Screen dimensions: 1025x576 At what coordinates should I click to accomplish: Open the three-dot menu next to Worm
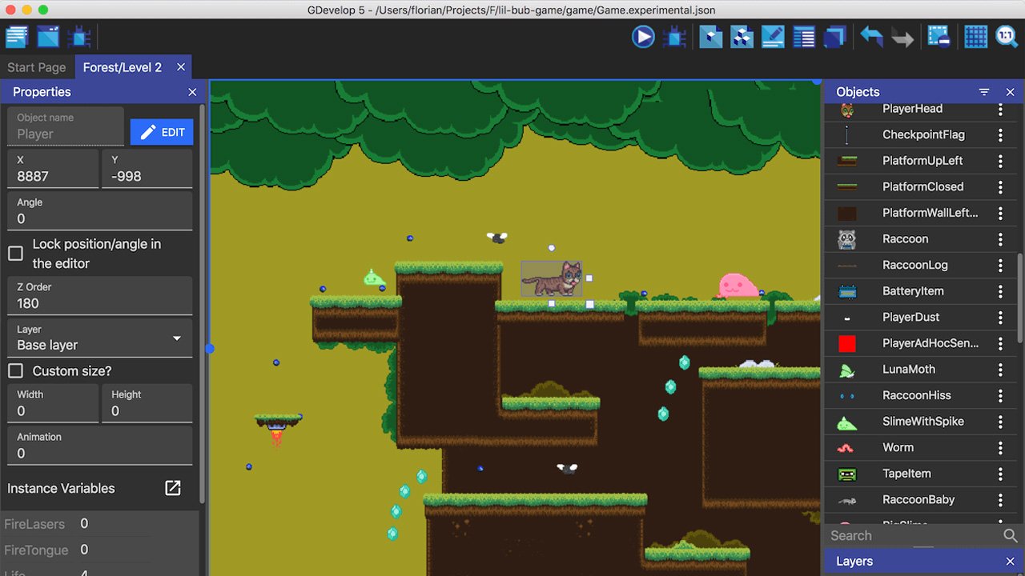[x=999, y=447]
